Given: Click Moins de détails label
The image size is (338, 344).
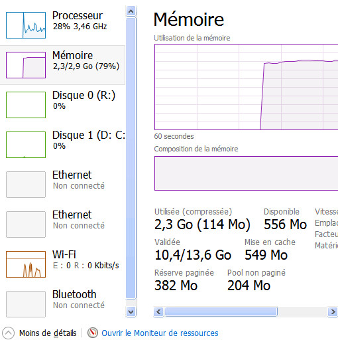Looking at the screenshot, I should pos(48,333).
